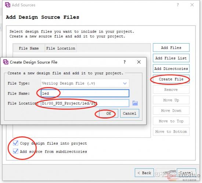Screen dimensions: 202x183
Task: Toggle Add source from subdirectories checkbox
Action: (15, 151)
